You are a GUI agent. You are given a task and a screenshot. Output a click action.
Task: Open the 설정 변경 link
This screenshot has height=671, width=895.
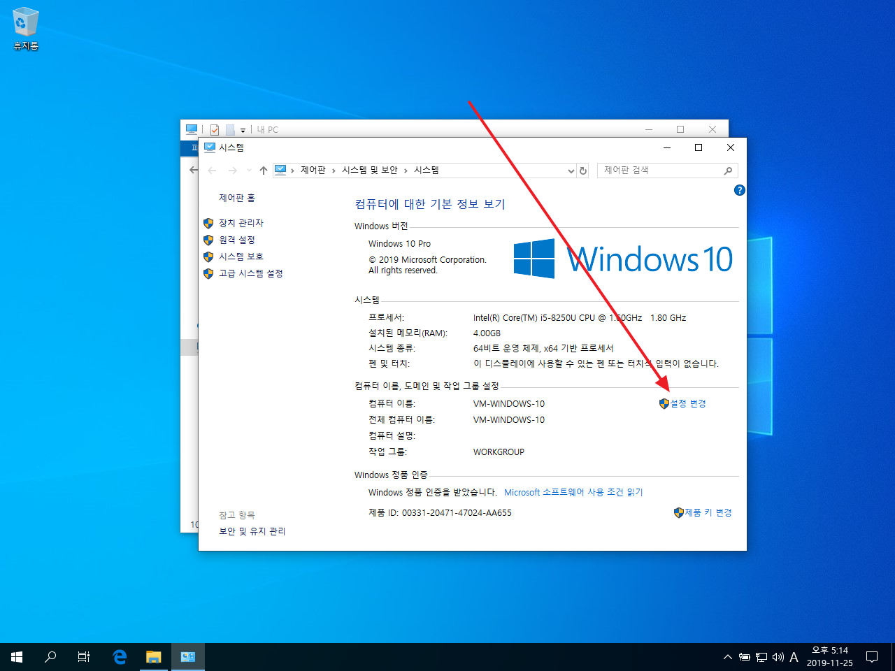[687, 403]
